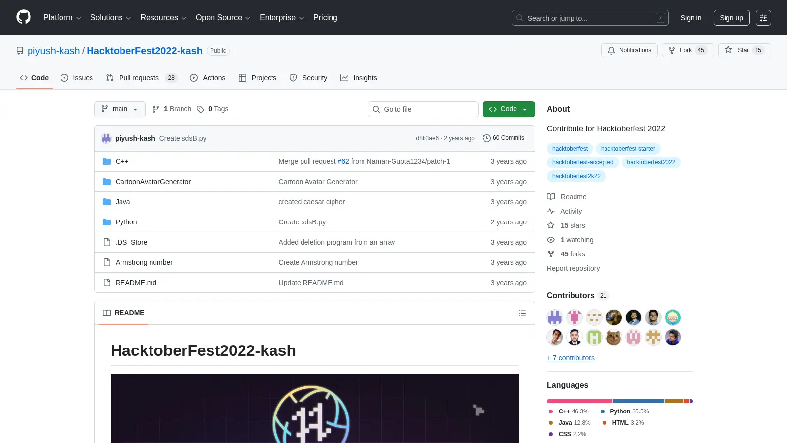Image resolution: width=787 pixels, height=443 pixels.
Task: Click the CartoonAvatarGenerator folder icon
Action: click(107, 182)
